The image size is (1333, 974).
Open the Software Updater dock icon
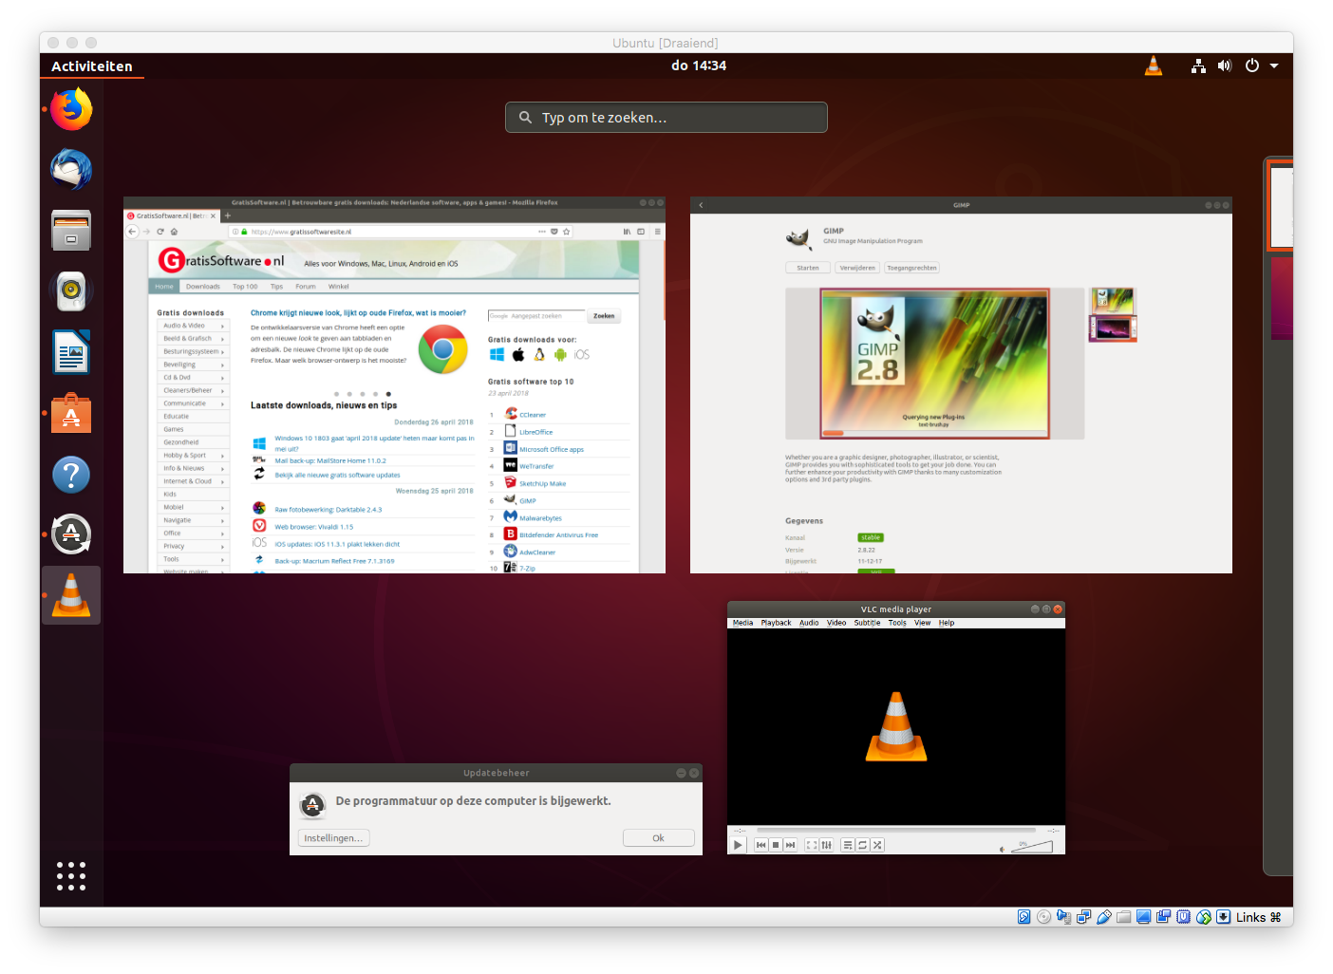(71, 534)
